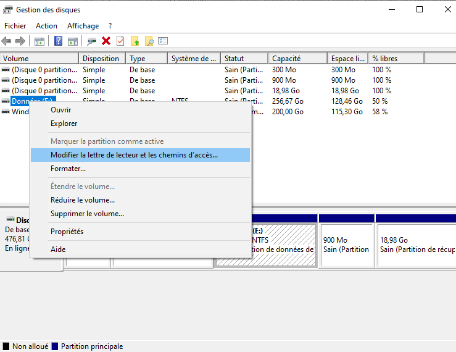Click the 256,67 Go capacity cell
This screenshot has height=352, width=456.
point(288,101)
